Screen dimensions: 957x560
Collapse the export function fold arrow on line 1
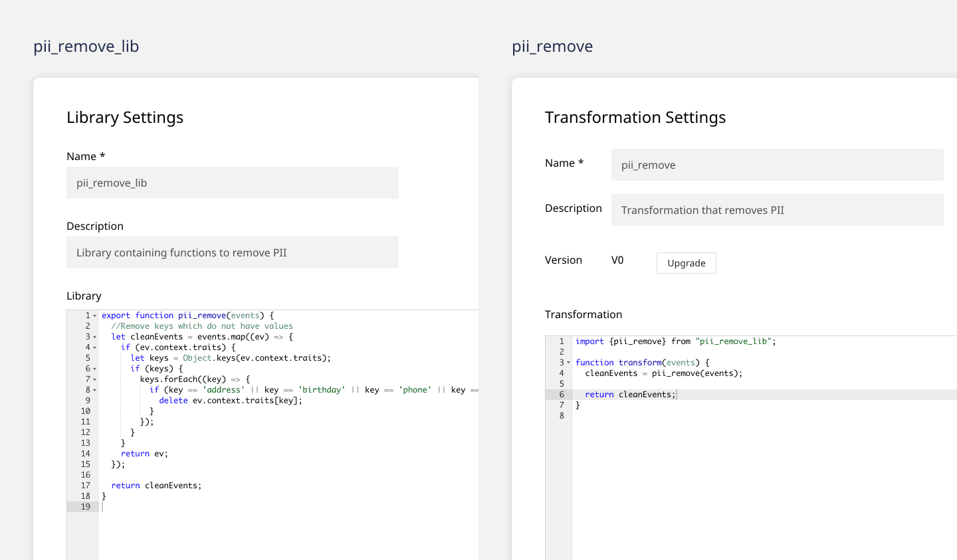(95, 316)
